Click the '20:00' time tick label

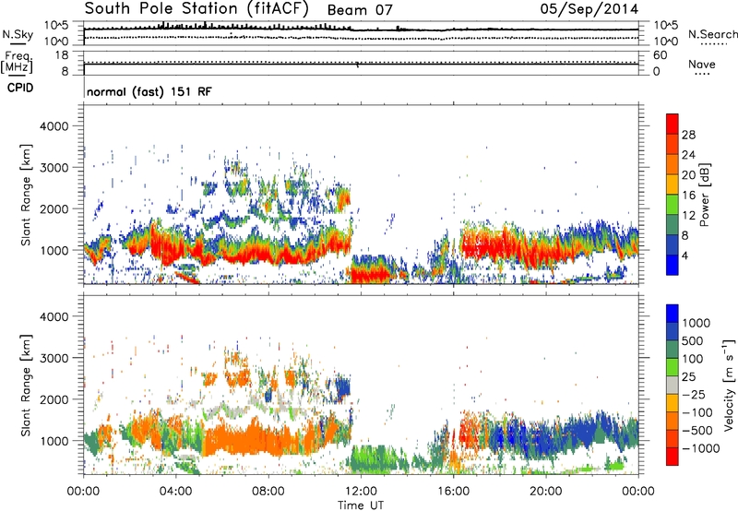pos(545,491)
